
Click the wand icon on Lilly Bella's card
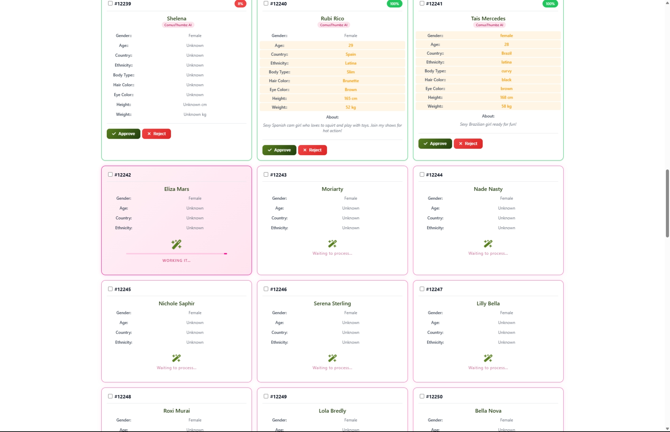pyautogui.click(x=488, y=358)
